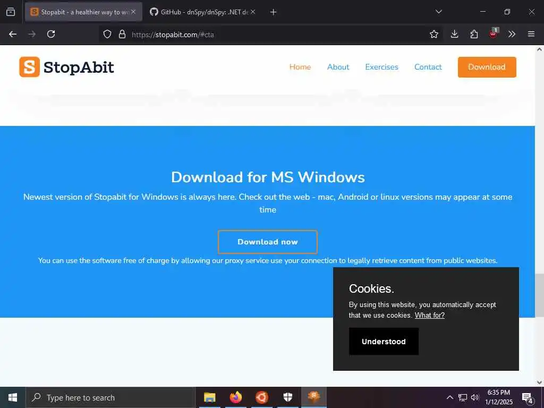Open the Contact navigation link

pos(428,67)
